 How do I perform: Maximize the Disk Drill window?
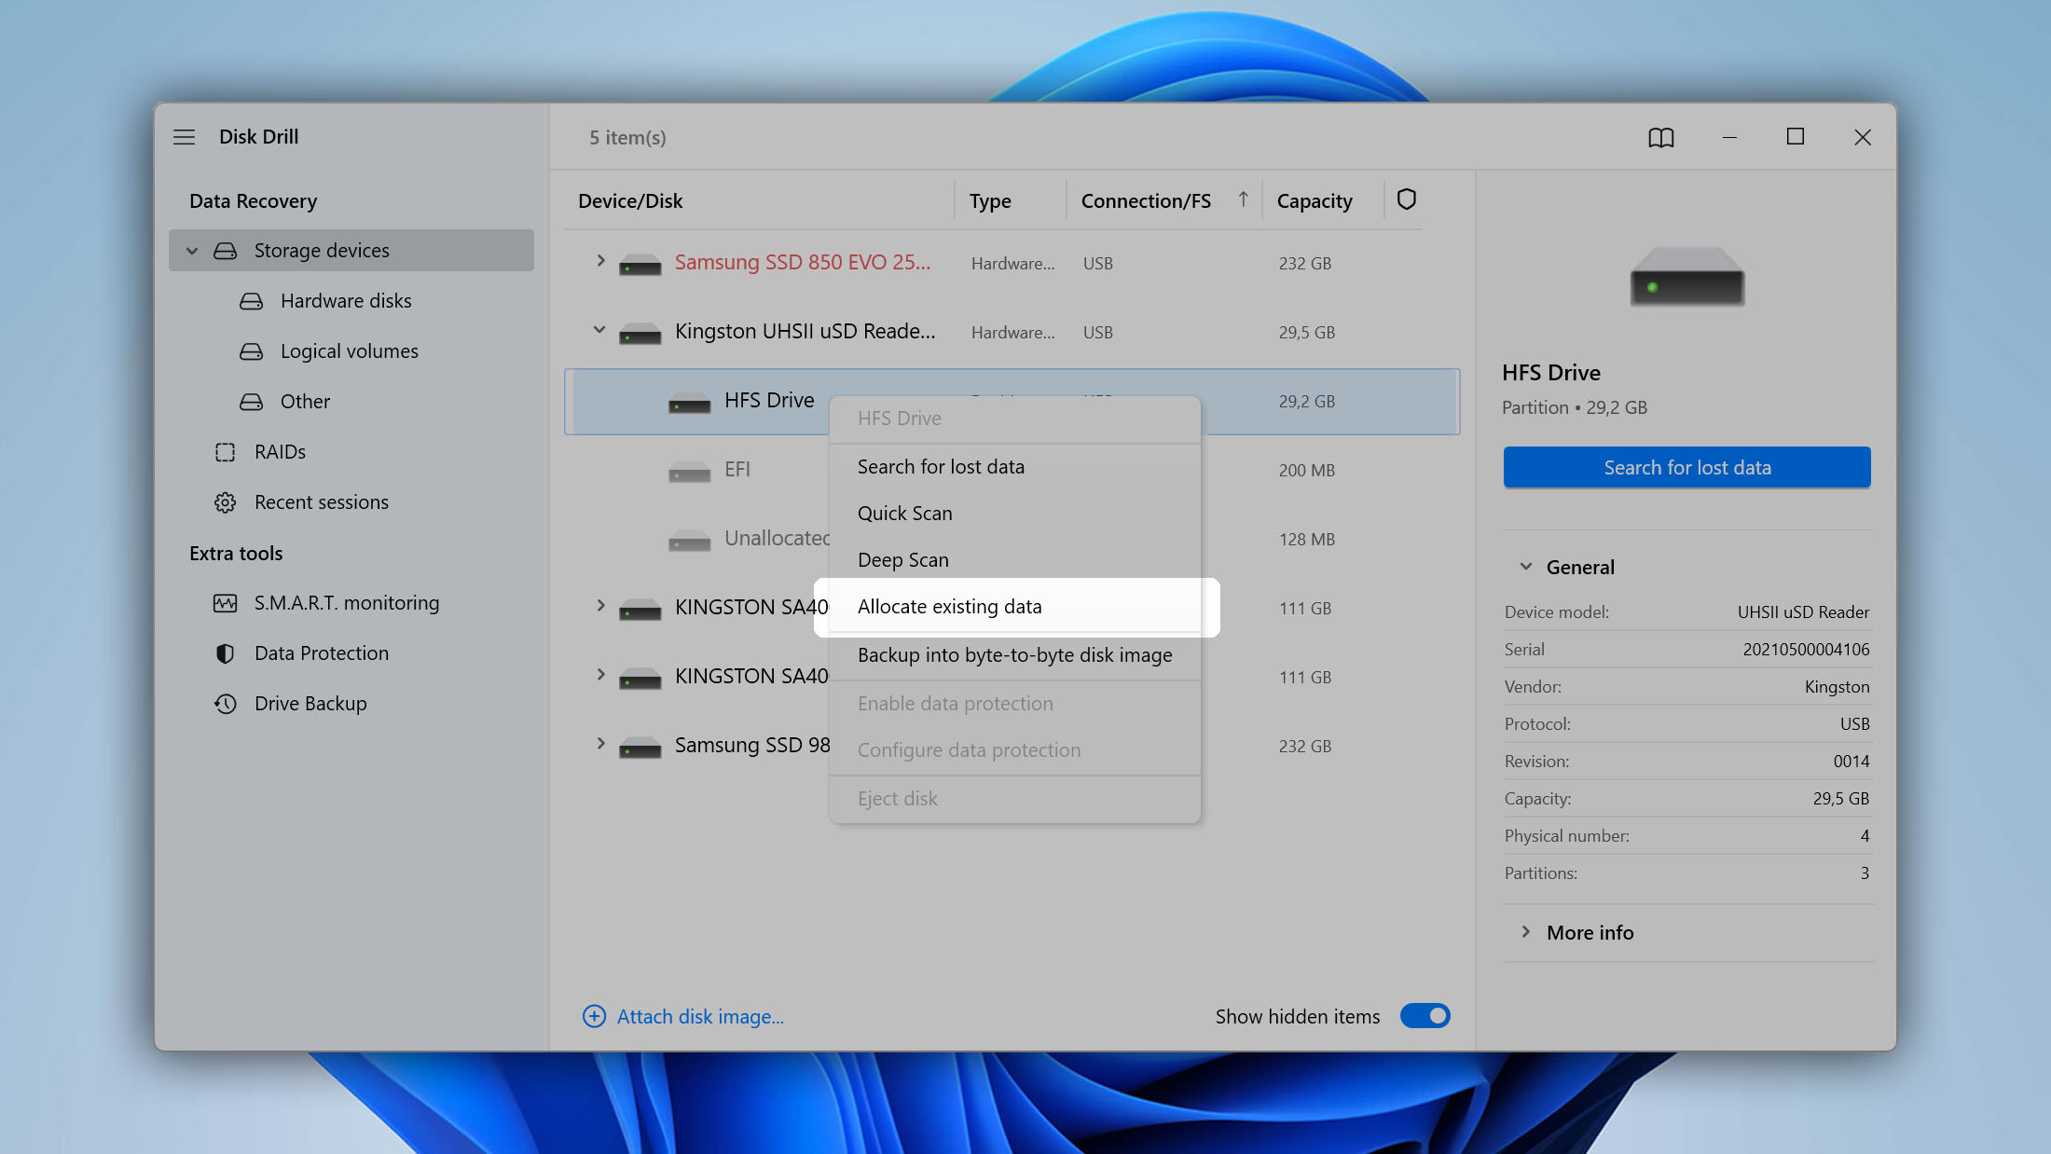1796,137
